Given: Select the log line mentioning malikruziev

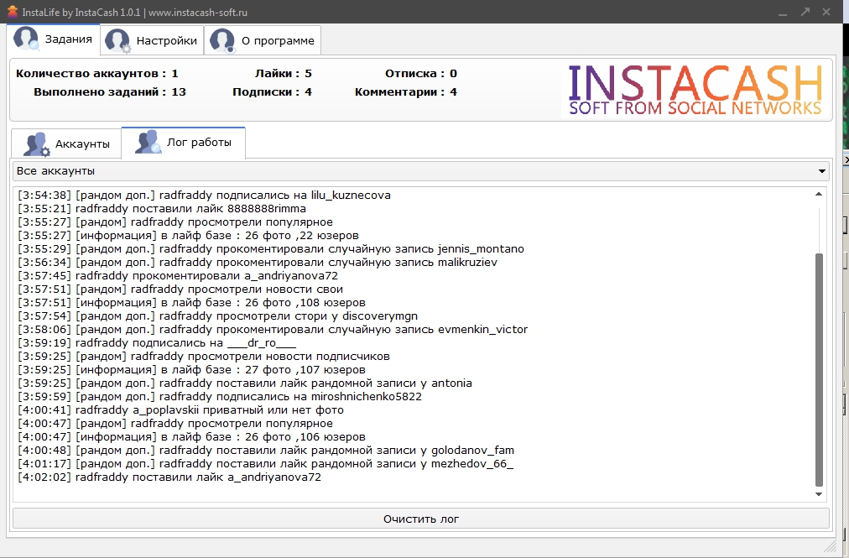Looking at the screenshot, I should pyautogui.click(x=258, y=262).
